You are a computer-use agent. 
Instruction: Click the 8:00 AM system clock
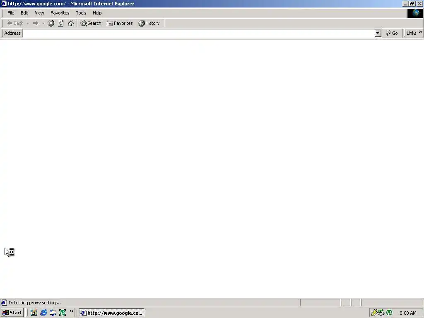point(408,313)
